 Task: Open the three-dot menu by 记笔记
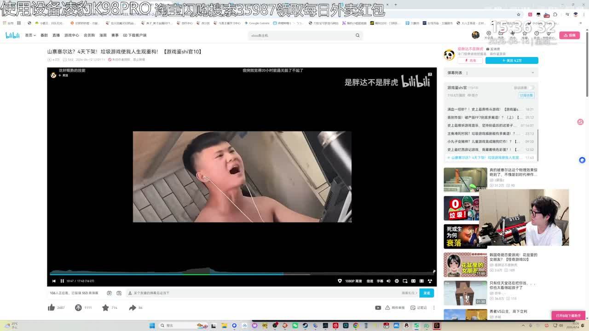tap(433, 308)
